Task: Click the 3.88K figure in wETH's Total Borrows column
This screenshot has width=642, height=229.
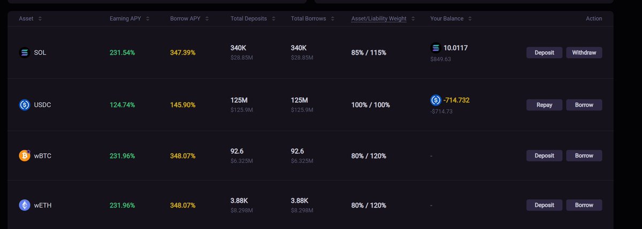Action: [300, 200]
